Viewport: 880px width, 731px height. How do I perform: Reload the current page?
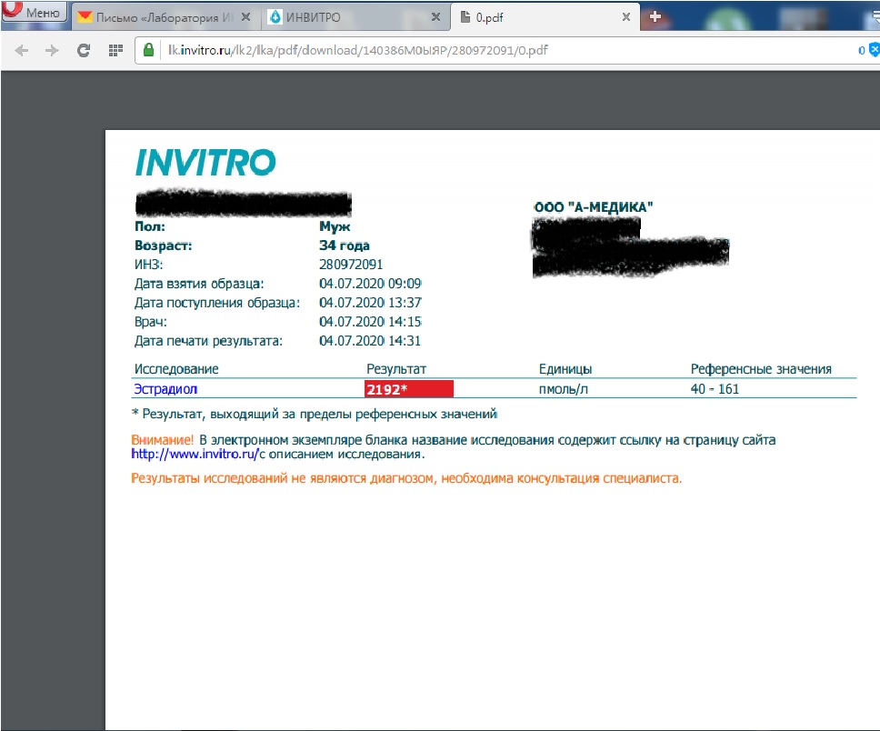click(x=84, y=51)
